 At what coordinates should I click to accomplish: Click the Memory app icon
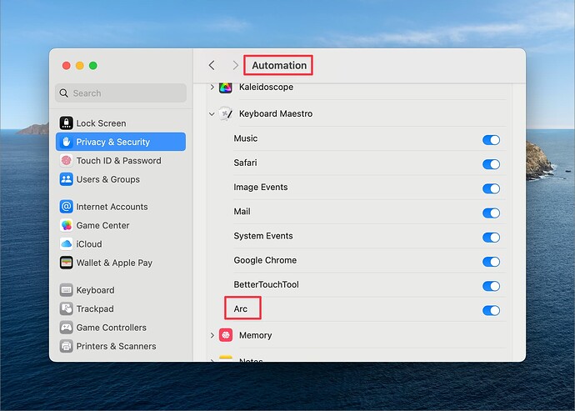click(x=226, y=335)
